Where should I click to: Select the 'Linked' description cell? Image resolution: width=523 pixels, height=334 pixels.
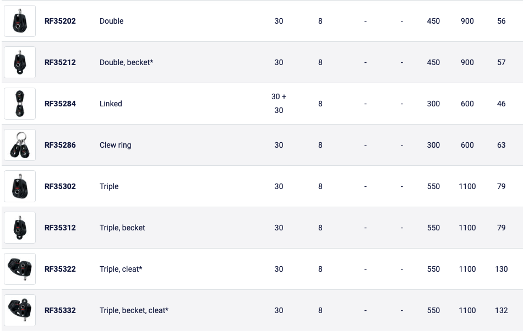(111, 104)
